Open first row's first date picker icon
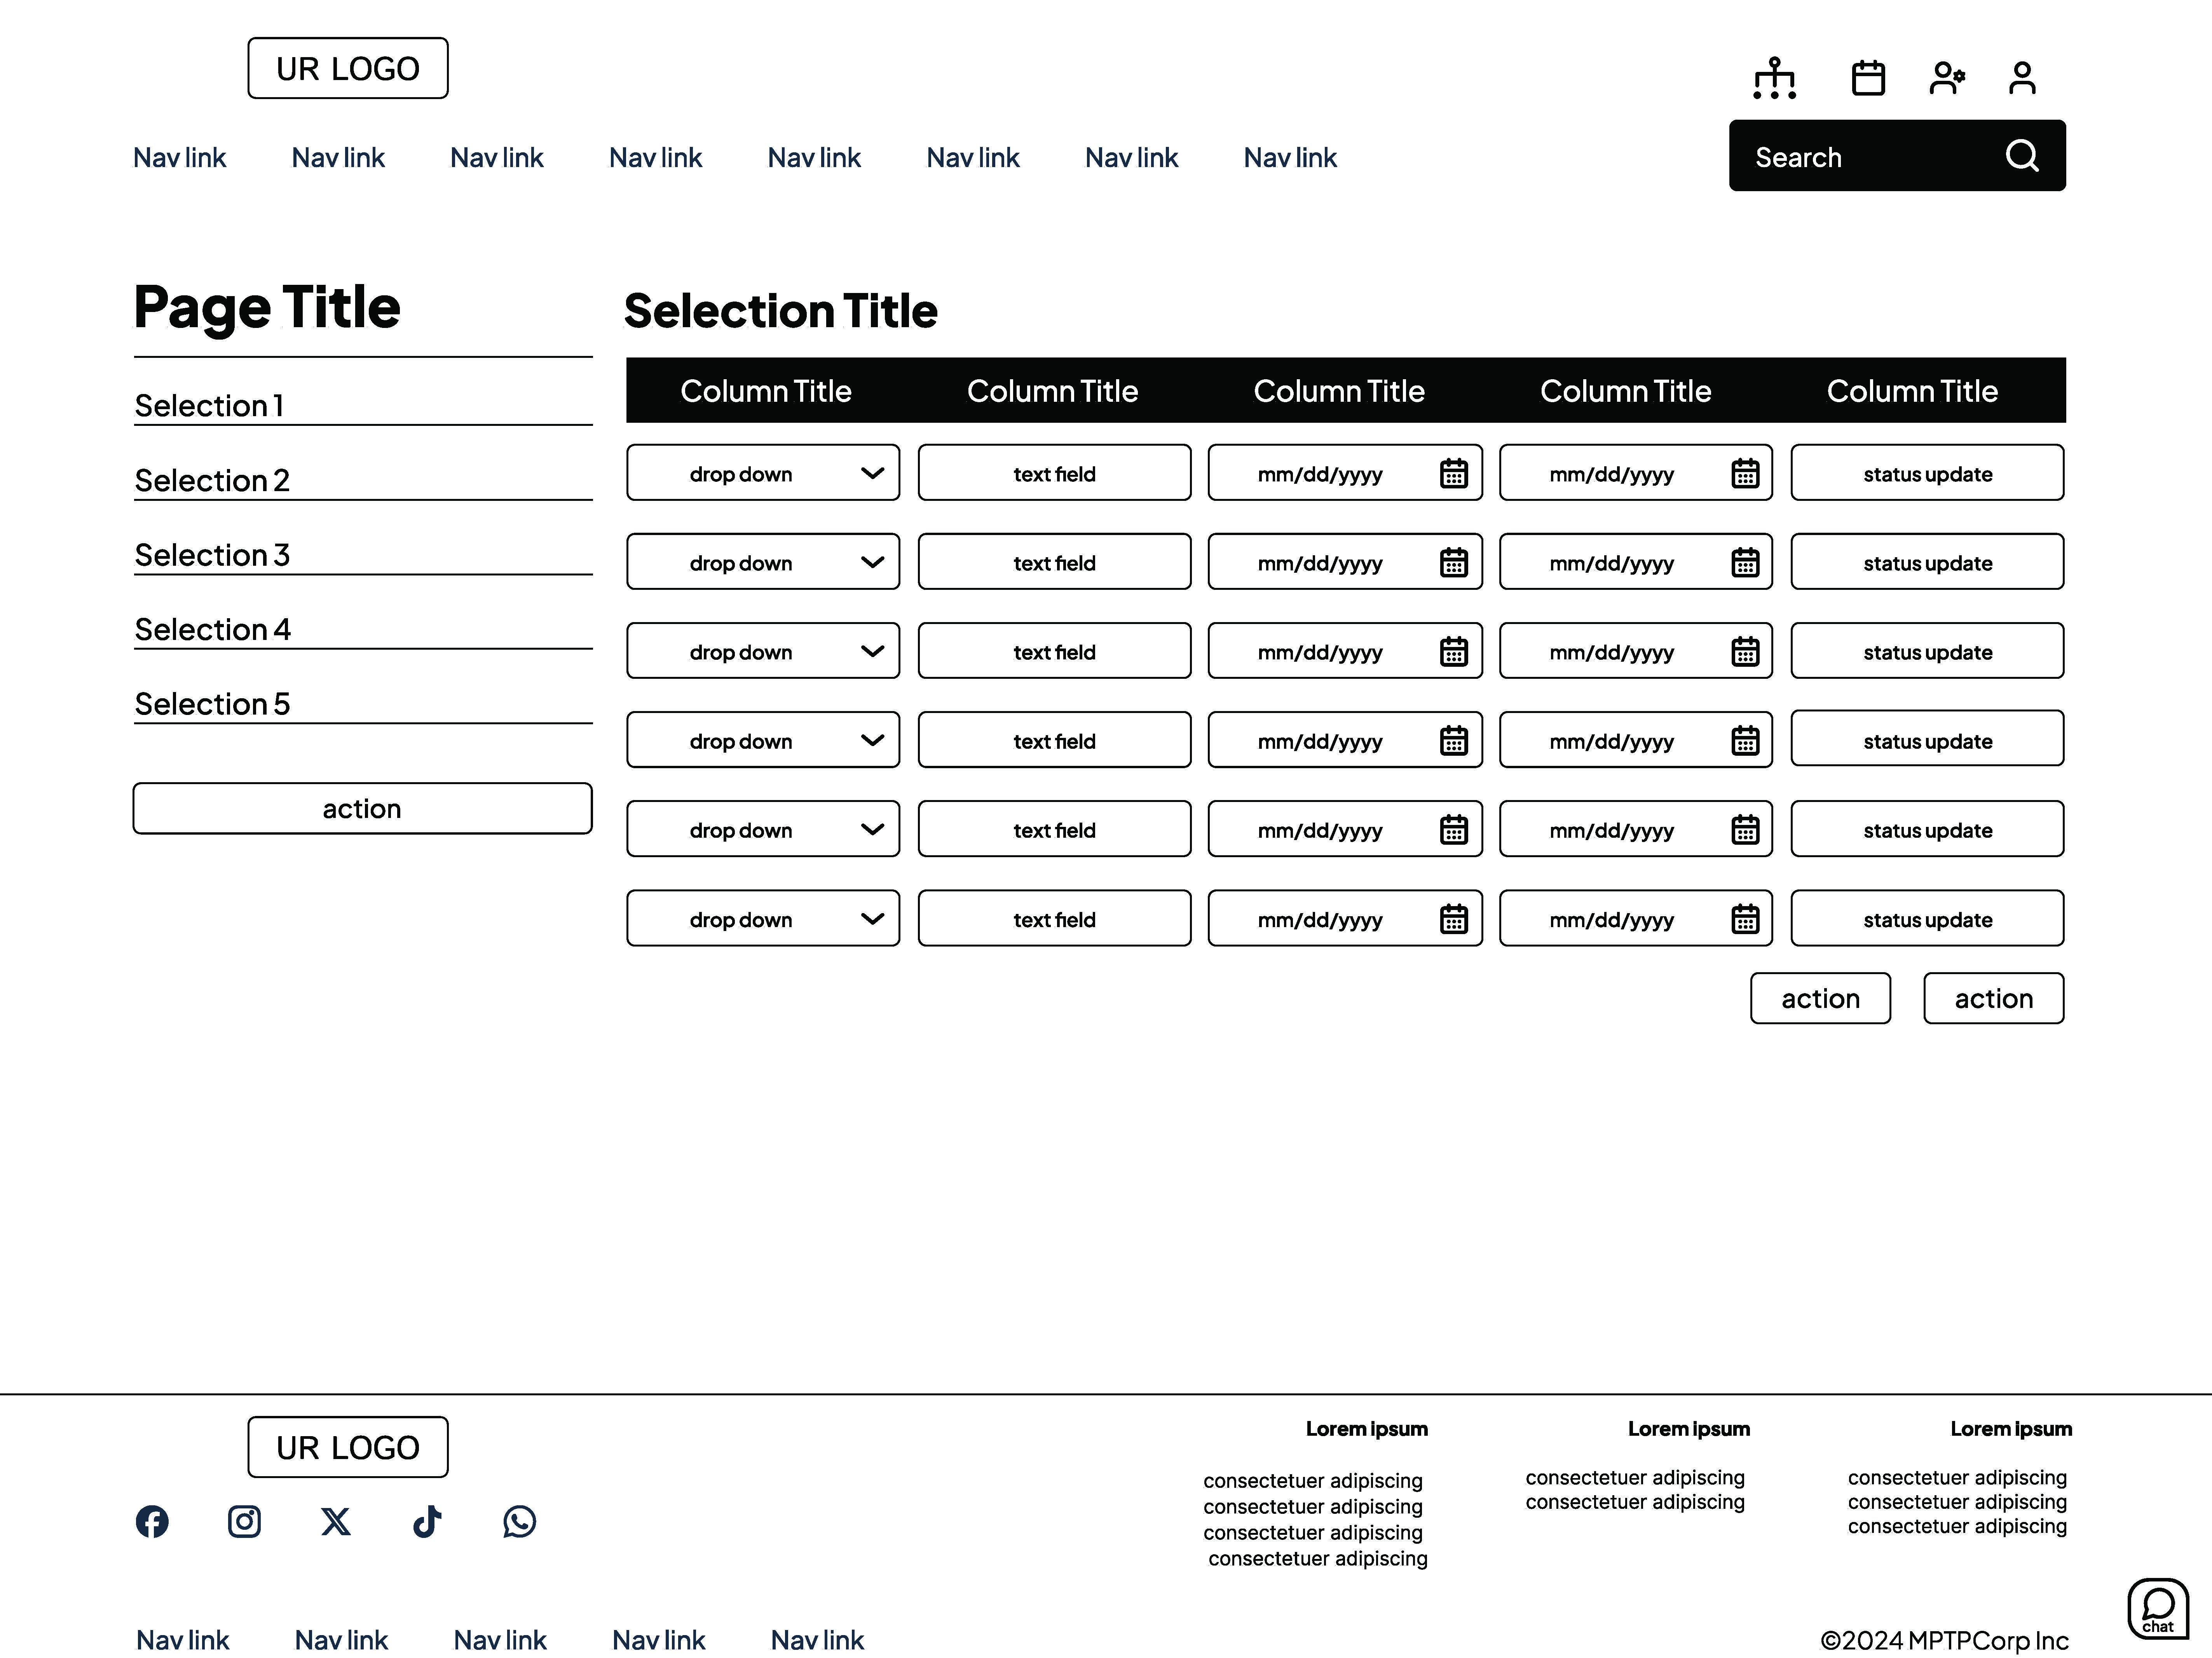The image size is (2212, 1658). 1453,473
